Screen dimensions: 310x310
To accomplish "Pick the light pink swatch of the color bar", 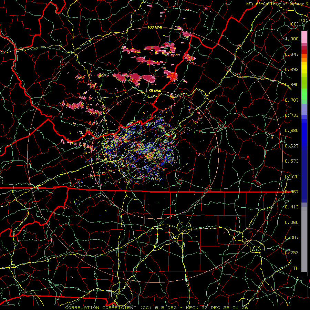I will tap(304, 37).
